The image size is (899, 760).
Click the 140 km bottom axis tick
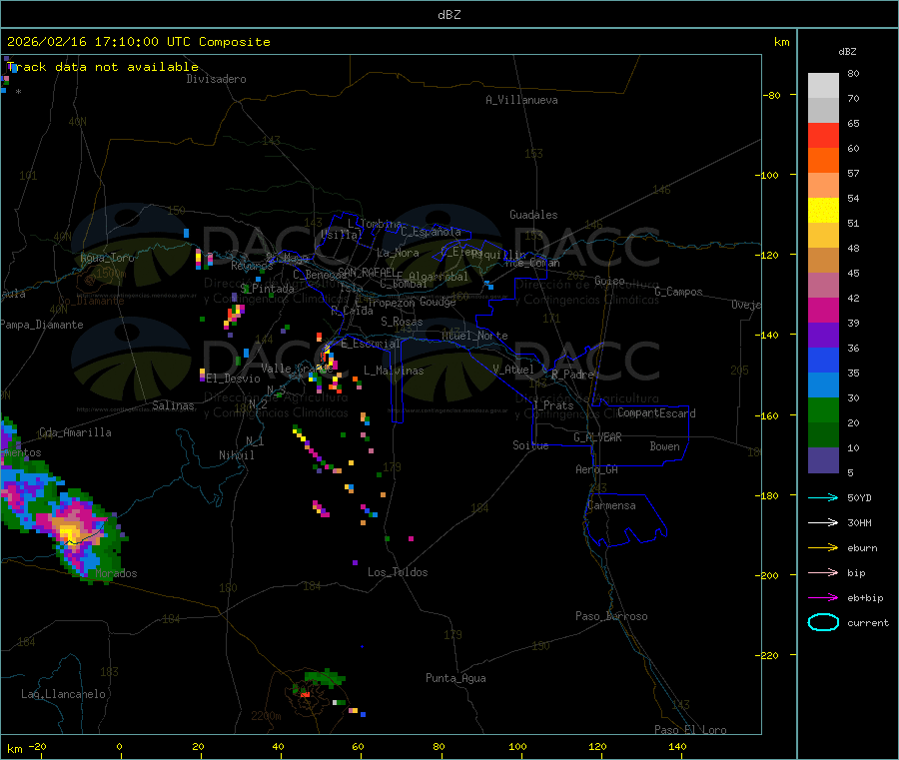677,746
